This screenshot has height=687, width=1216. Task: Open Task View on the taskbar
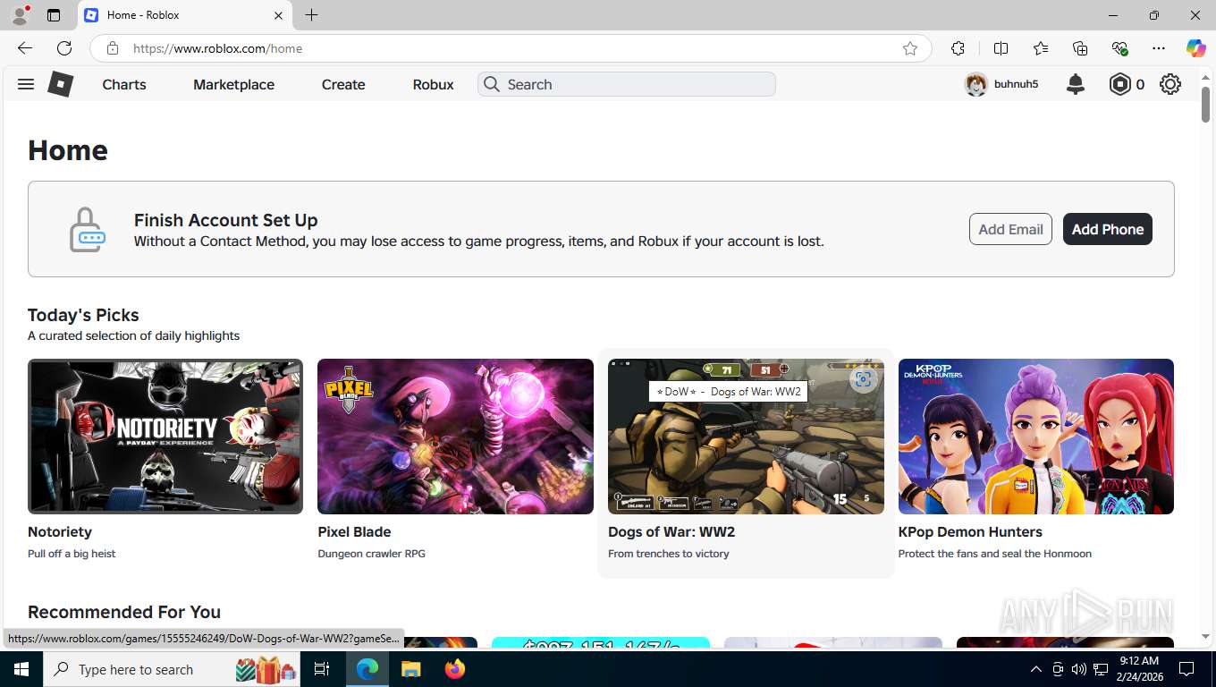[322, 669]
